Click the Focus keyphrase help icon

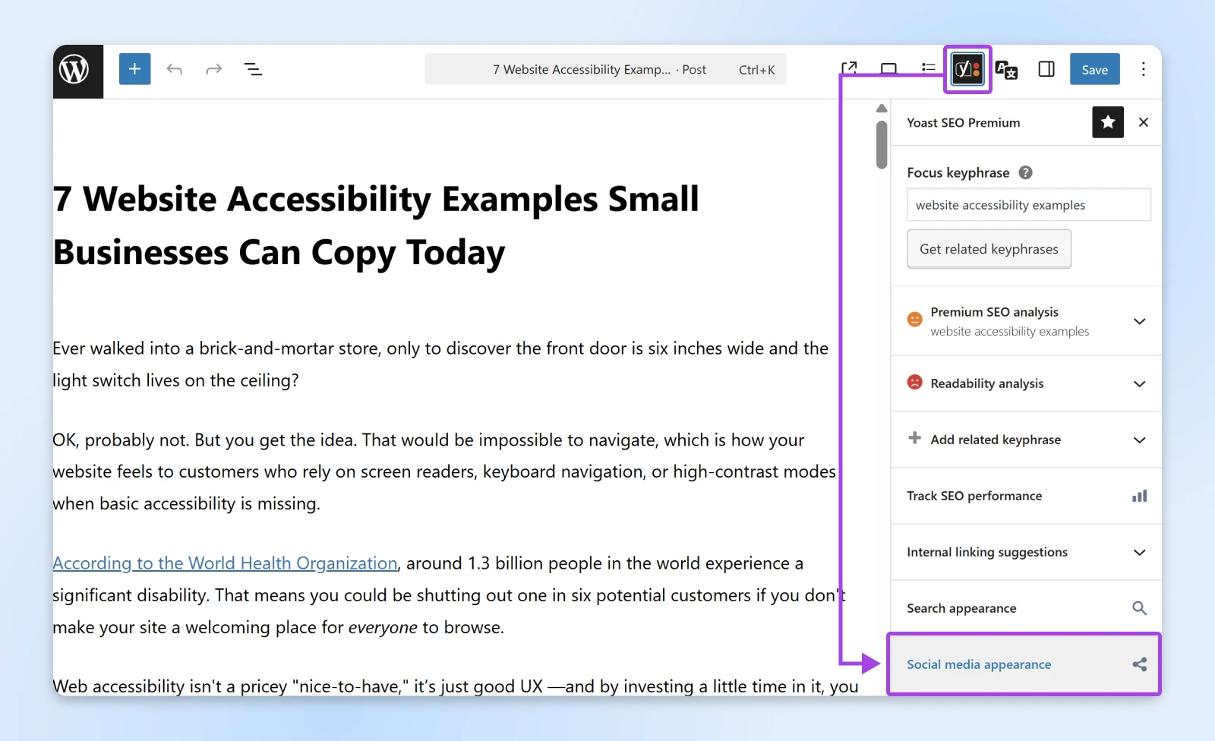pos(1025,172)
